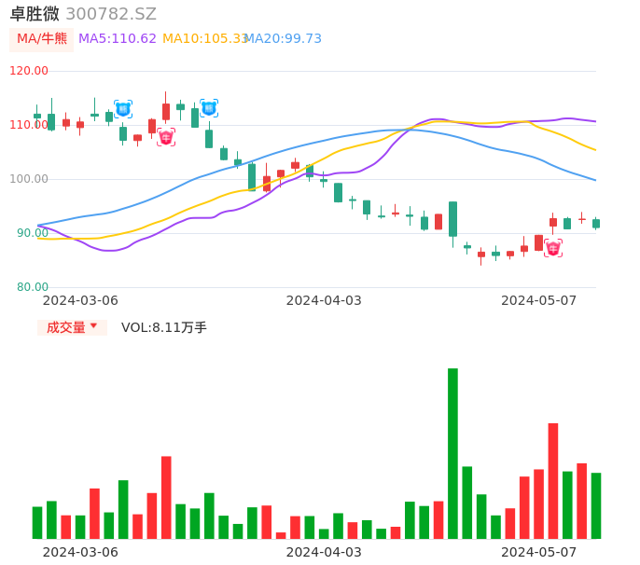This screenshot has width=640, height=565.
Task: Click the 2024-05-07 date label under volume chart
Action: click(539, 552)
